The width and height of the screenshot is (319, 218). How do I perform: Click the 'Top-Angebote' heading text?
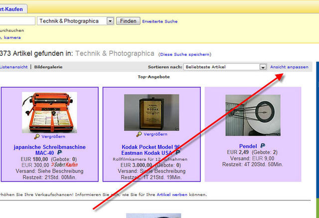[154, 77]
